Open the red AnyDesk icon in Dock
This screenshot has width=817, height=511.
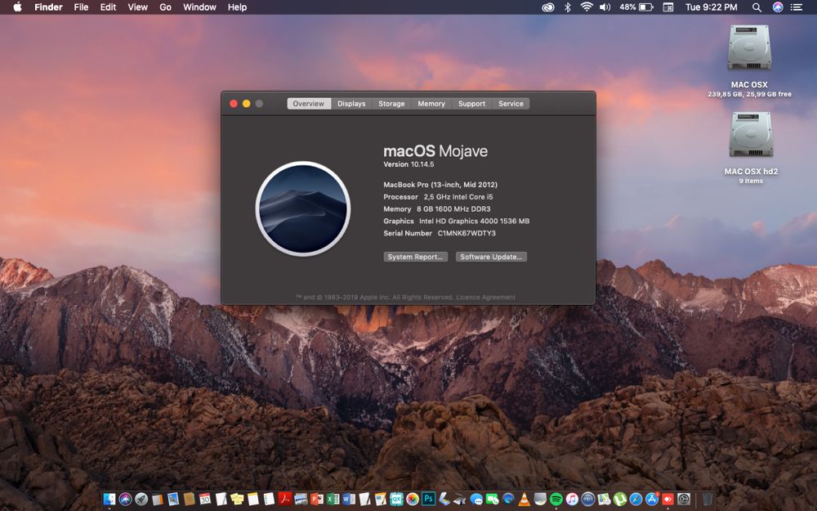tap(668, 499)
